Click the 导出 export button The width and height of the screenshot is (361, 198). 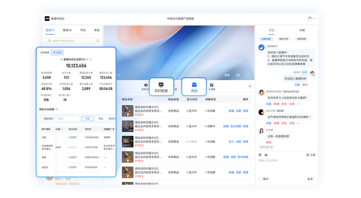[101, 118]
